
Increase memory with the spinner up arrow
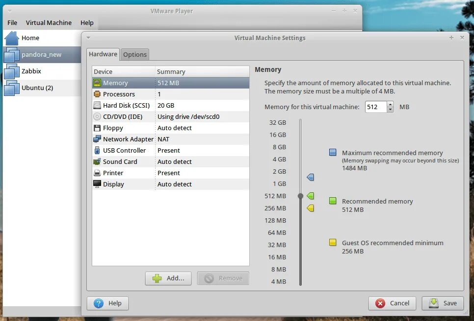pos(390,104)
